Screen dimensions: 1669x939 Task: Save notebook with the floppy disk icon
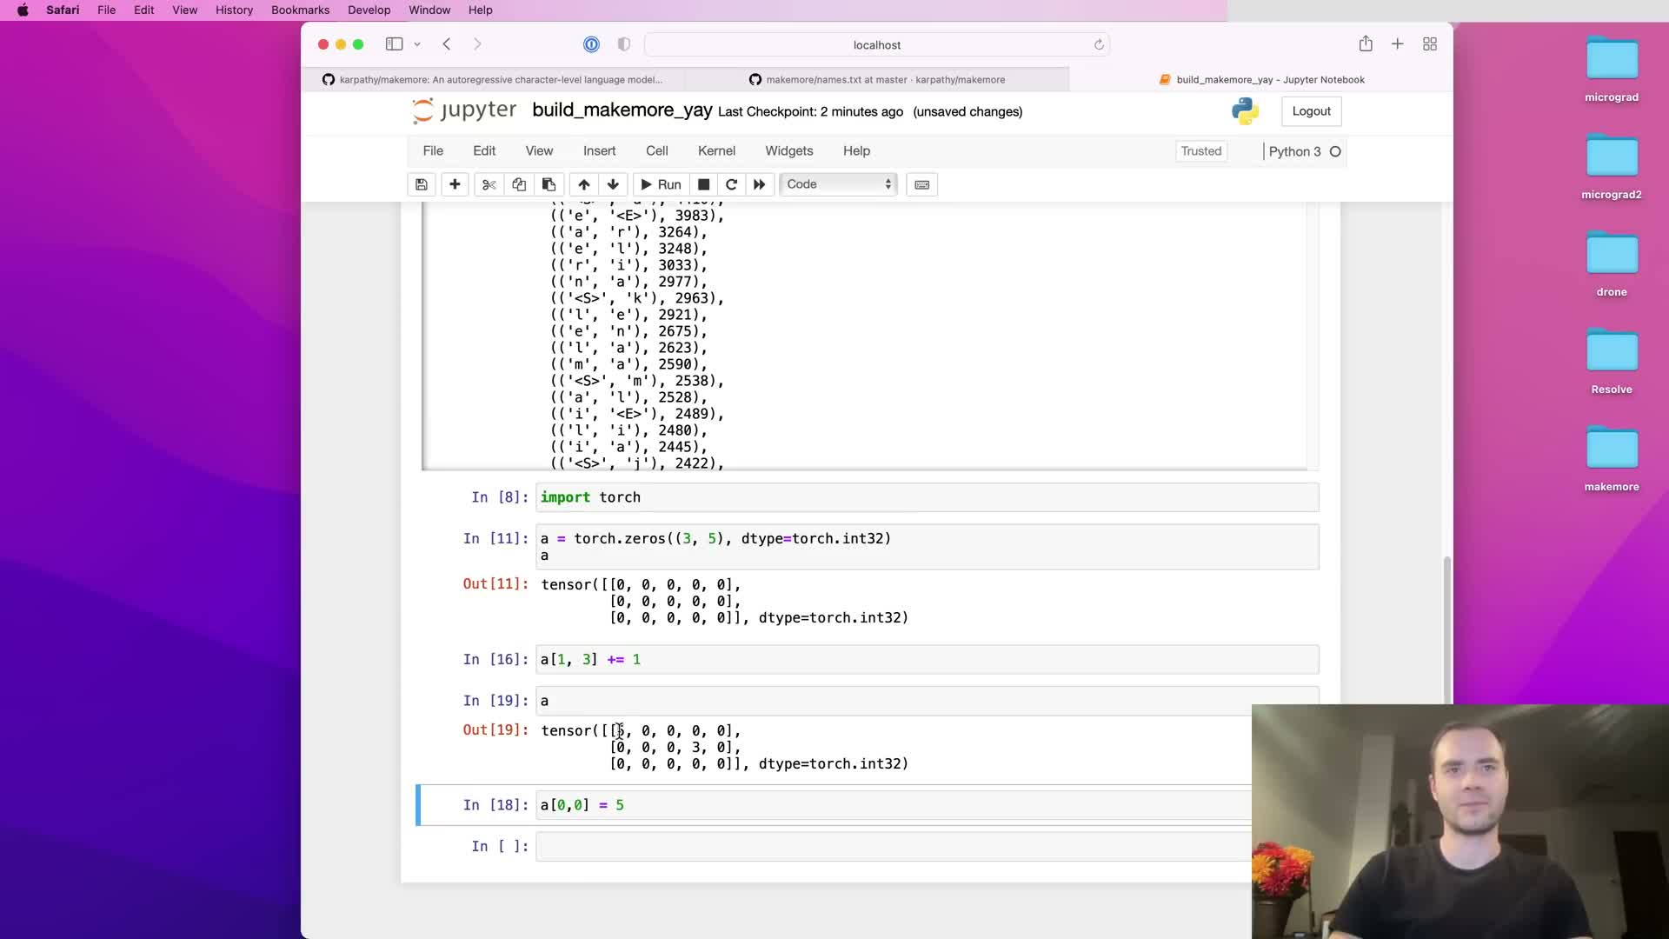coord(421,184)
